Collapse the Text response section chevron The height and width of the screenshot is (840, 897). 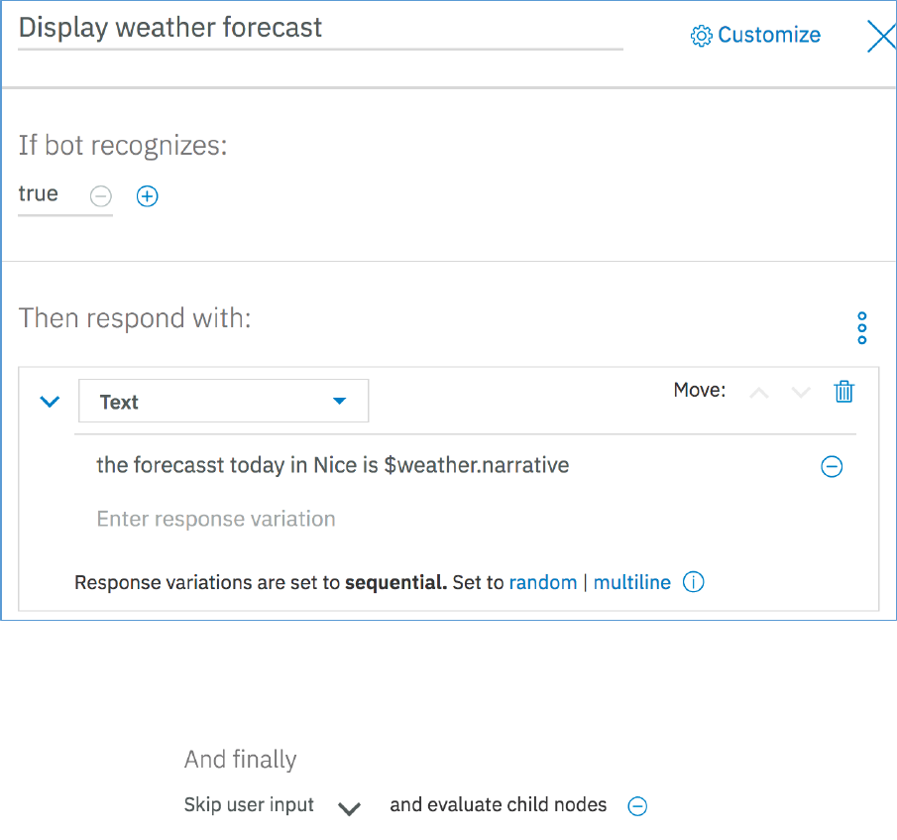click(50, 403)
